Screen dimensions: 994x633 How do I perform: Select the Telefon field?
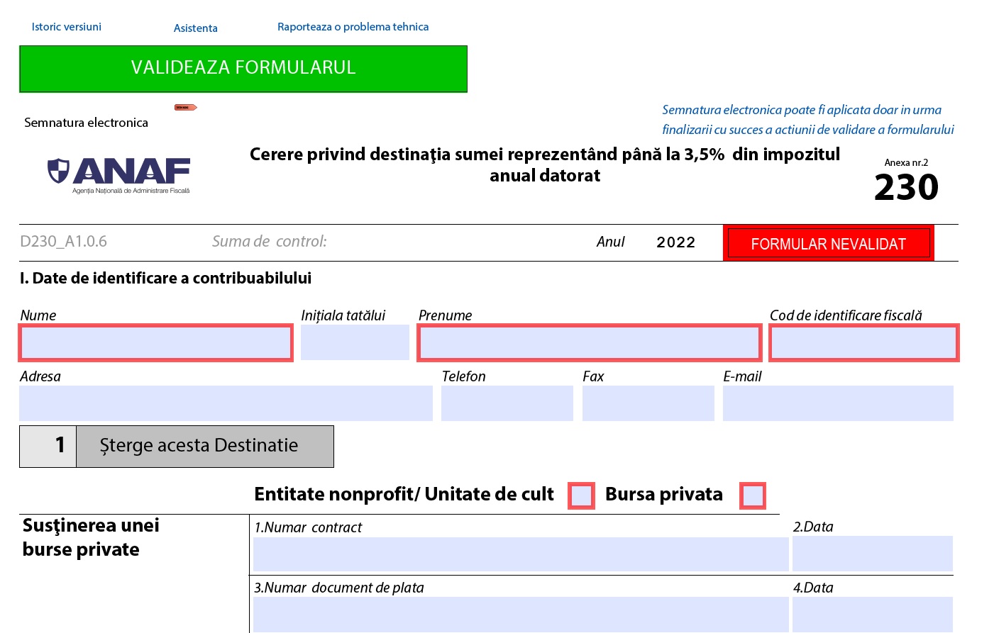tap(507, 403)
